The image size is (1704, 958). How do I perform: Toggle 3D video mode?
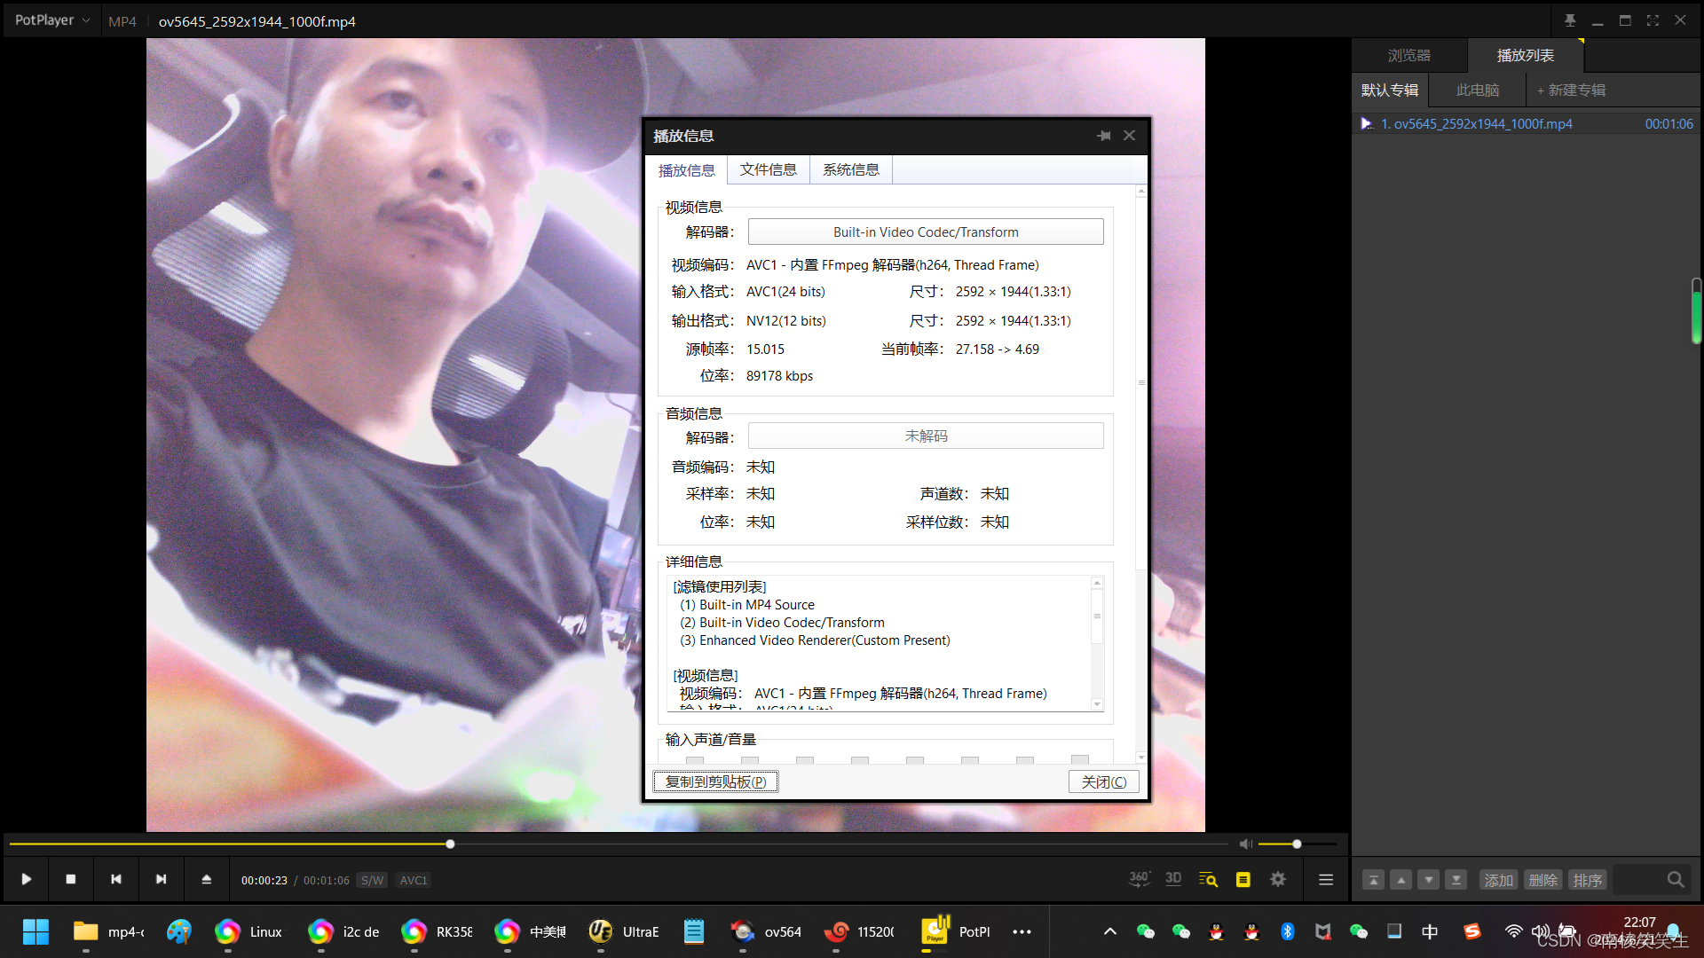(1173, 879)
